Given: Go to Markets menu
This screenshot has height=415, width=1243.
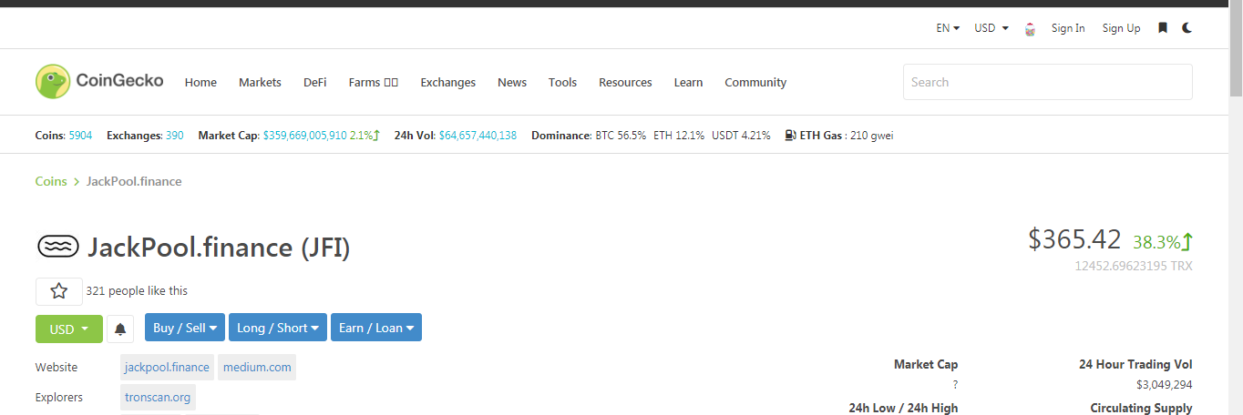Looking at the screenshot, I should coord(260,82).
